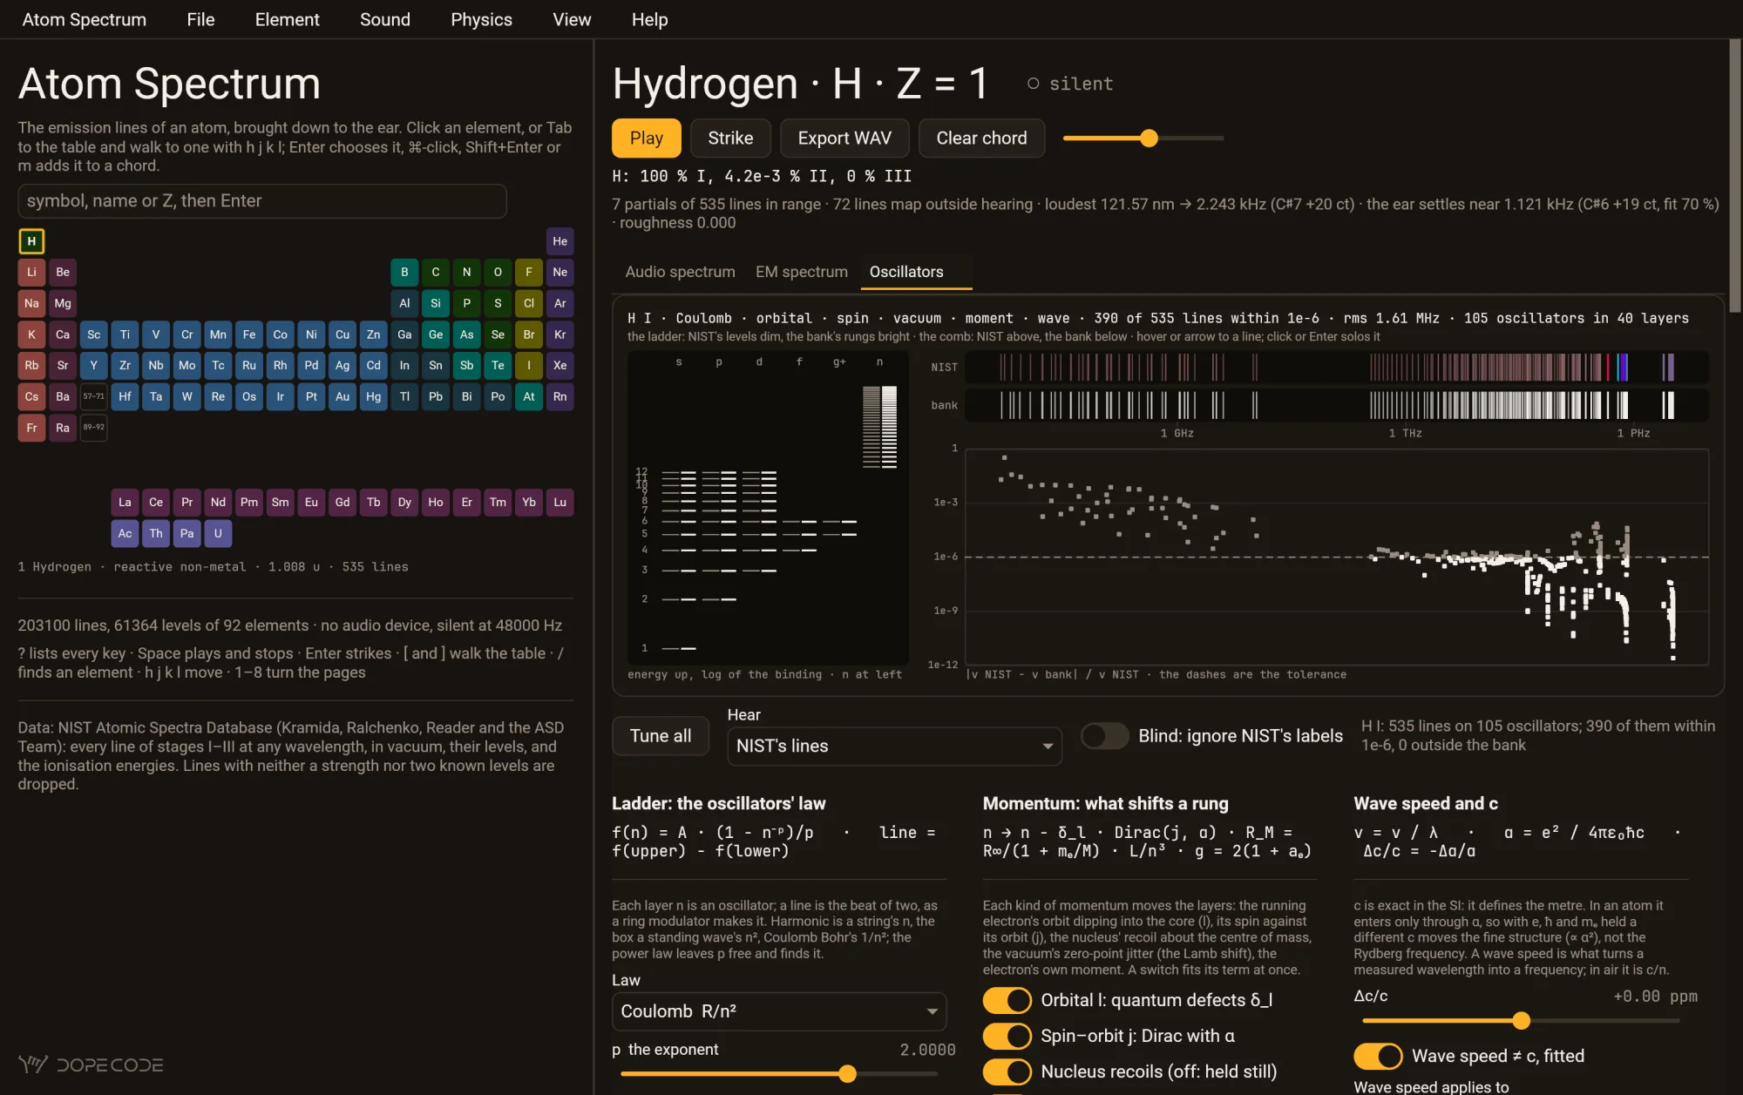Open the Sound menu

384,19
